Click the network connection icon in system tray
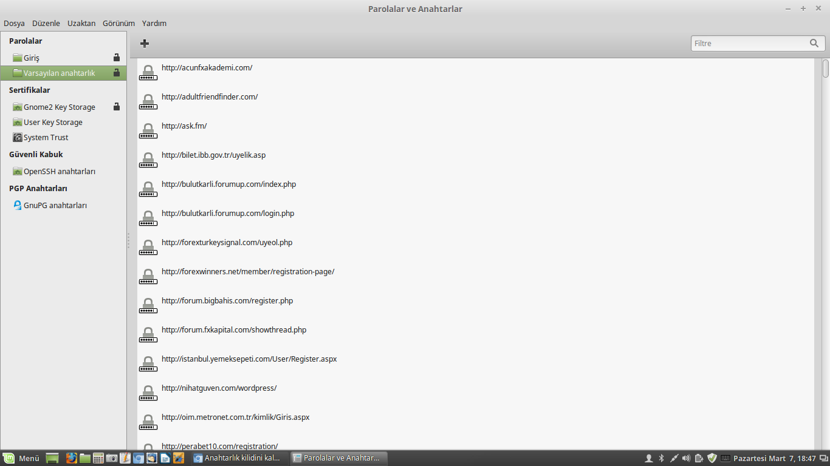This screenshot has height=466, width=830. pos(674,458)
